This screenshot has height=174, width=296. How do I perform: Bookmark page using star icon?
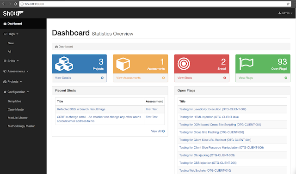(x=288, y=4)
